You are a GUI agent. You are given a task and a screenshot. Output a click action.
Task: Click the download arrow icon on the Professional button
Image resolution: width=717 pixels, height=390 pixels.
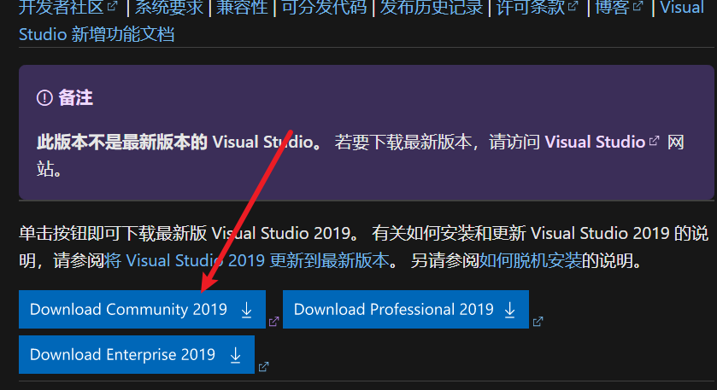click(x=510, y=310)
